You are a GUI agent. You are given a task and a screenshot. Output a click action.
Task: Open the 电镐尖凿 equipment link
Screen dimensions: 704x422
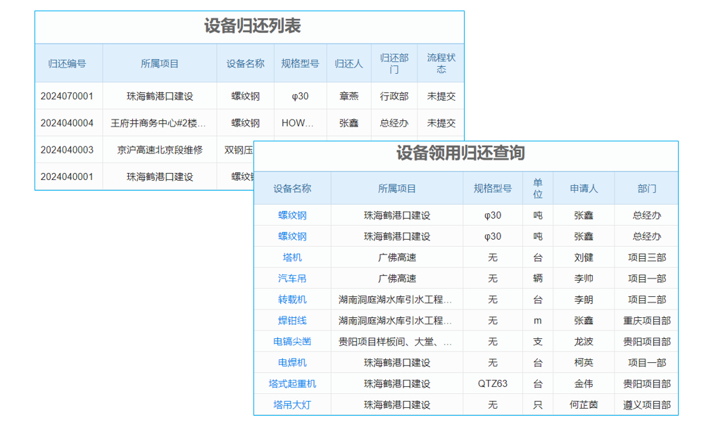(x=292, y=342)
